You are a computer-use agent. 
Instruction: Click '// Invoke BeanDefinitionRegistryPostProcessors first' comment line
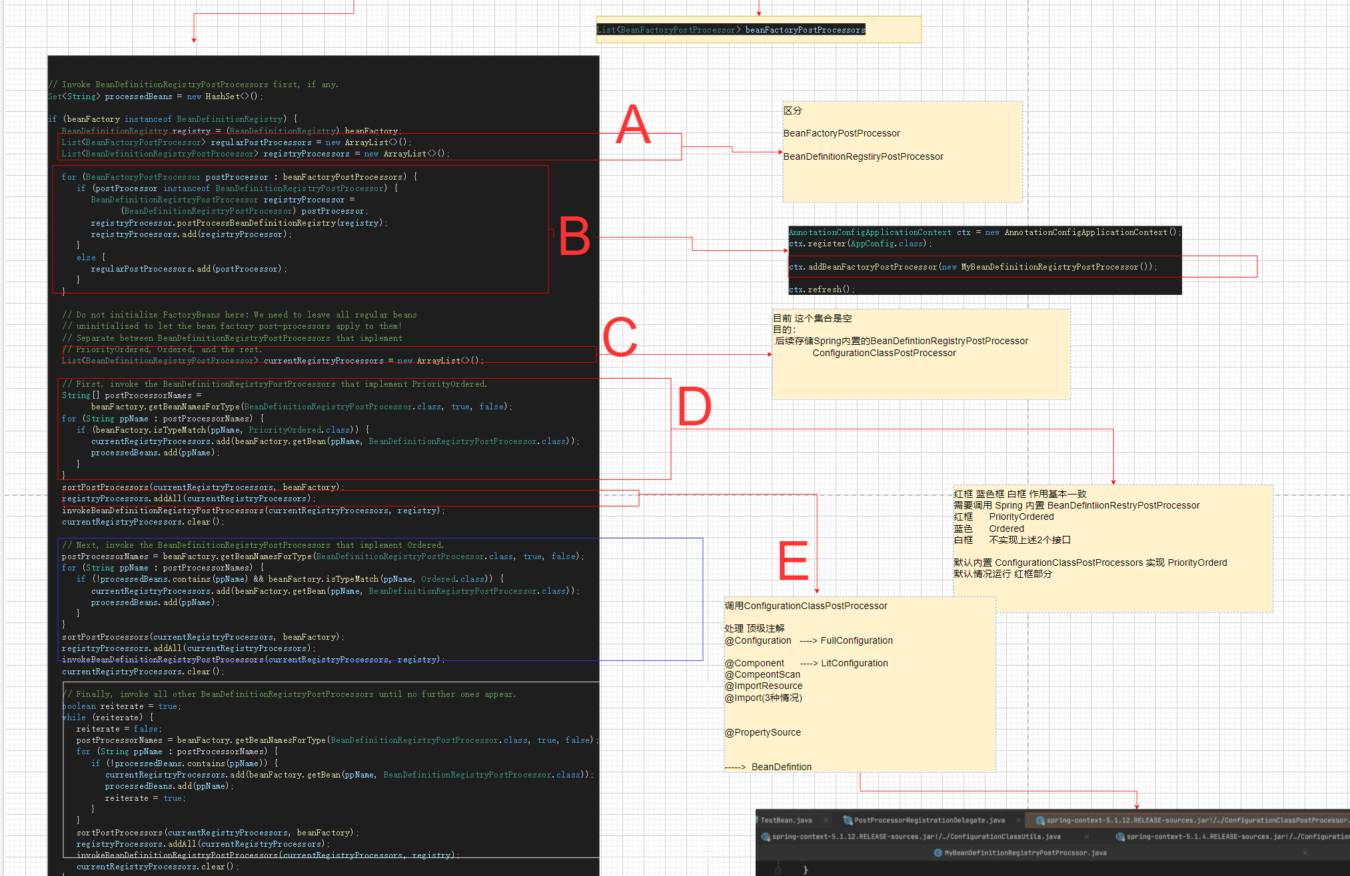[193, 85]
